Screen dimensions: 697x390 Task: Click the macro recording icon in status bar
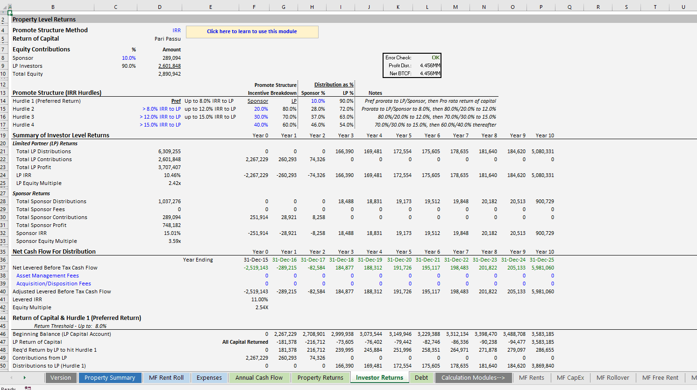[x=28, y=387]
